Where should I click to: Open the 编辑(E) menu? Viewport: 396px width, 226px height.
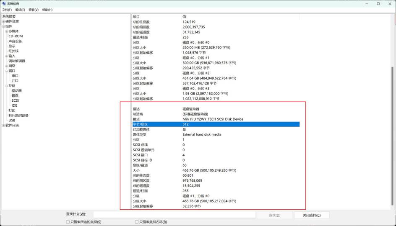(x=20, y=10)
